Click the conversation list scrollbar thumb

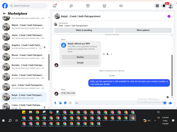pyautogui.click(x=49, y=67)
